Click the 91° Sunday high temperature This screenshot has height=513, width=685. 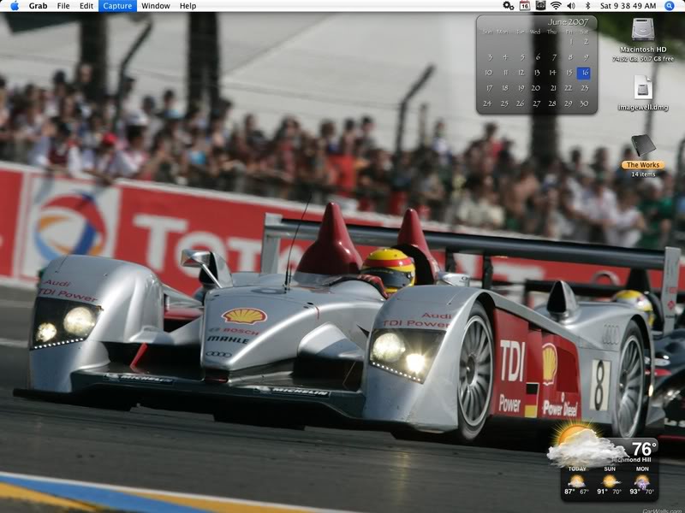point(603,492)
